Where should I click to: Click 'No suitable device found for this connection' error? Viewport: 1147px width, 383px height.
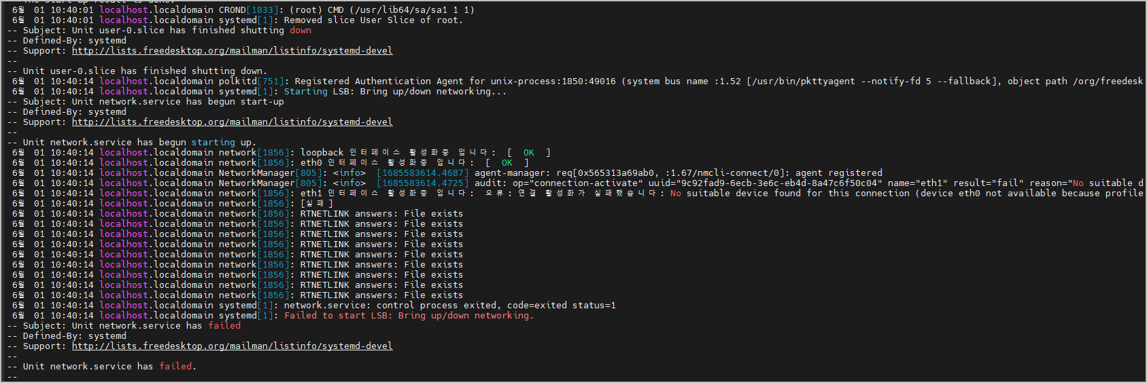tap(789, 194)
